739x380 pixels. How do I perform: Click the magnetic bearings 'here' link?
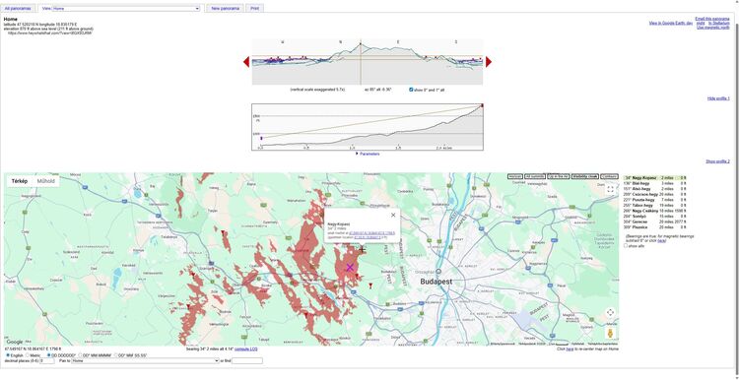[662, 240]
